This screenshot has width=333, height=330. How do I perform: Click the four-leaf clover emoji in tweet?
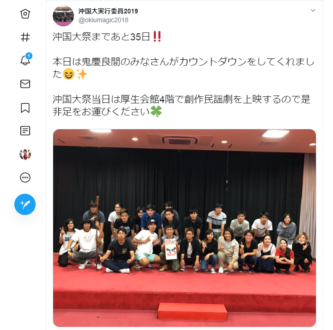(156, 112)
